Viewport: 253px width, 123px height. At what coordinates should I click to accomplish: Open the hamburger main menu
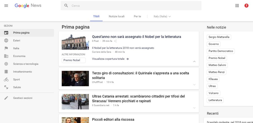point(6,6)
